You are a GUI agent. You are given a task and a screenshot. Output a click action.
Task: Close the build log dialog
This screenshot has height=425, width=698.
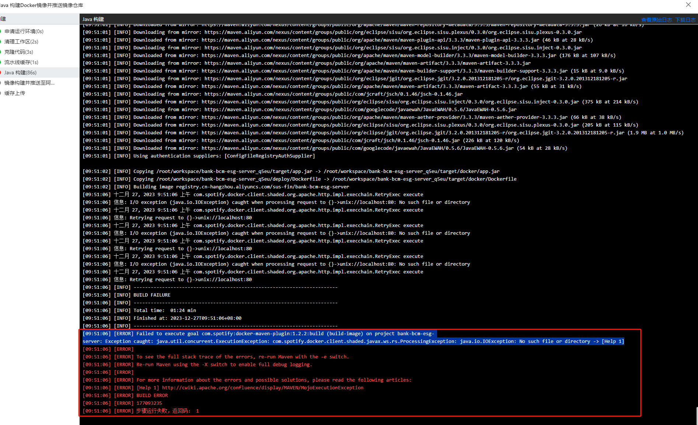point(688,5)
